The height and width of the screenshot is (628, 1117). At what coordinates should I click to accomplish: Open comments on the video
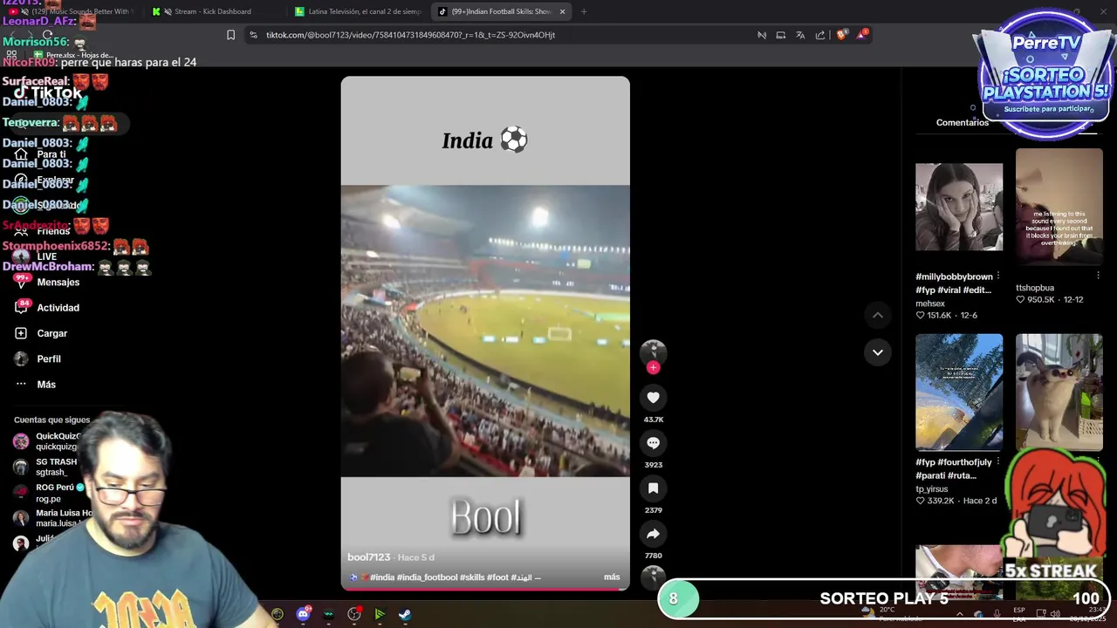coord(653,443)
